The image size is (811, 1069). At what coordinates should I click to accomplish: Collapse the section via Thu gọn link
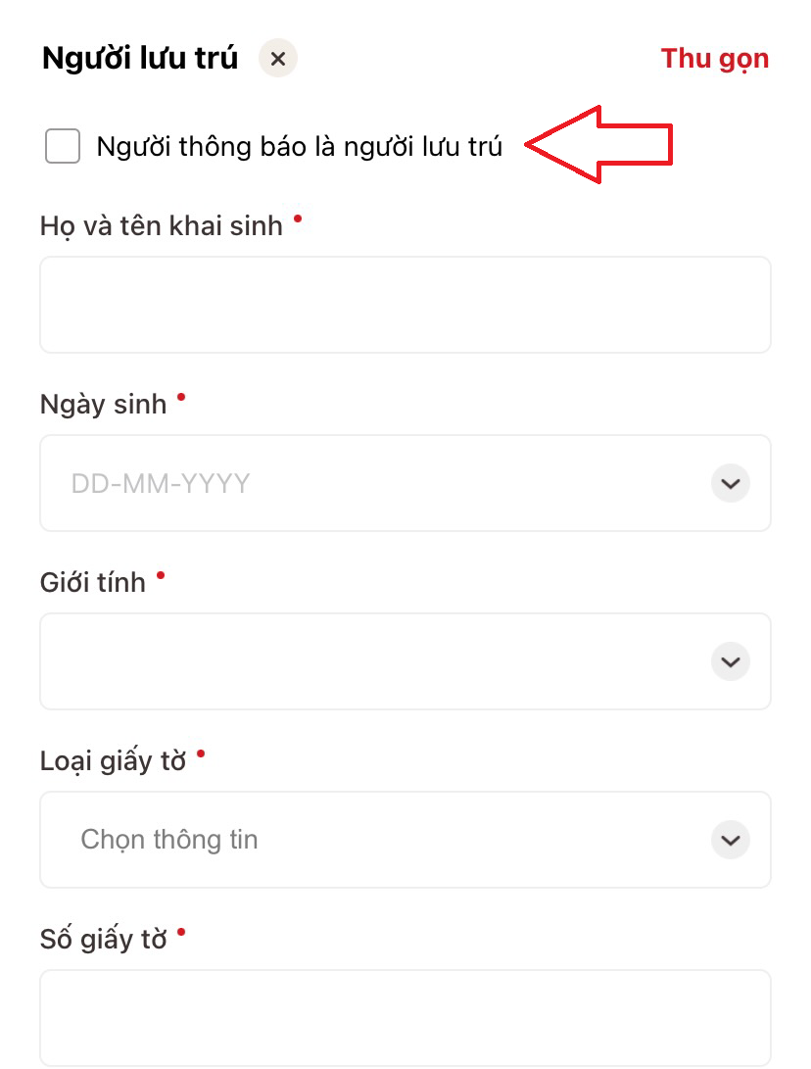(x=715, y=58)
